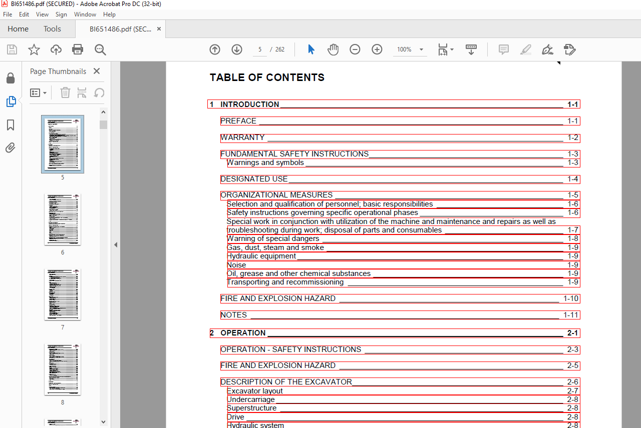Screen dimensions: 641x428
Task: Select the page 8 thumbnail
Action: pos(63,369)
